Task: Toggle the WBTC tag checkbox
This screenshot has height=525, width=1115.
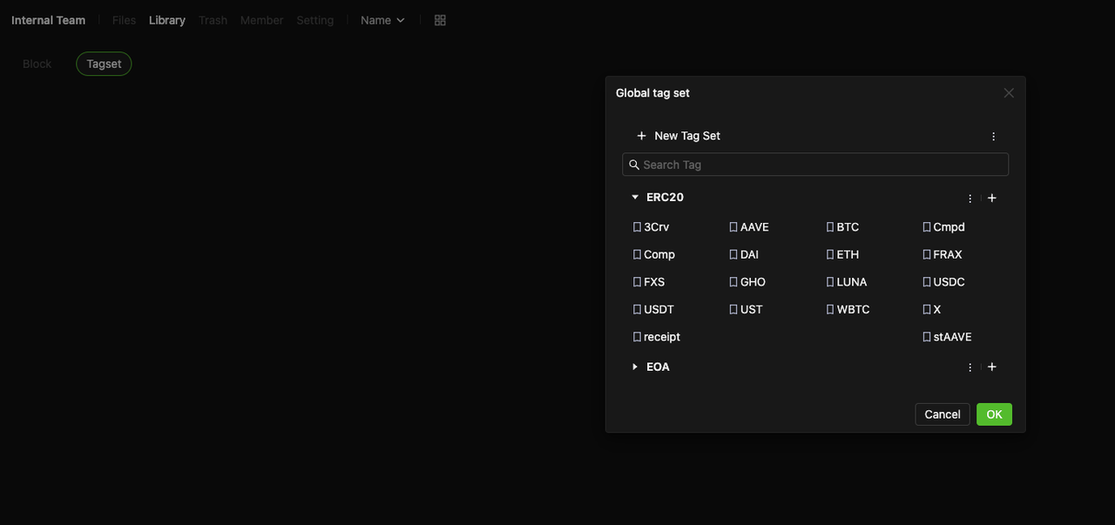Action: (x=830, y=310)
